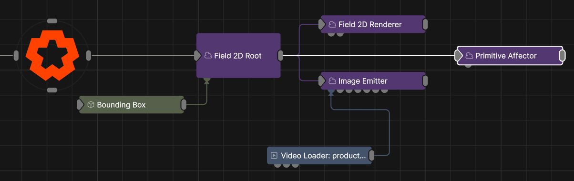Click the cloud icon on Field 2D Root
Image resolution: width=574 pixels, height=181 pixels.
208,56
